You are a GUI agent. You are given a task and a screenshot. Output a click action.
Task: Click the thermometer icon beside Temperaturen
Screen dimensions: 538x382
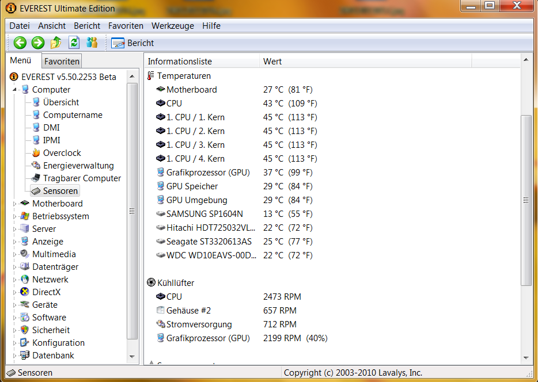[x=150, y=76]
